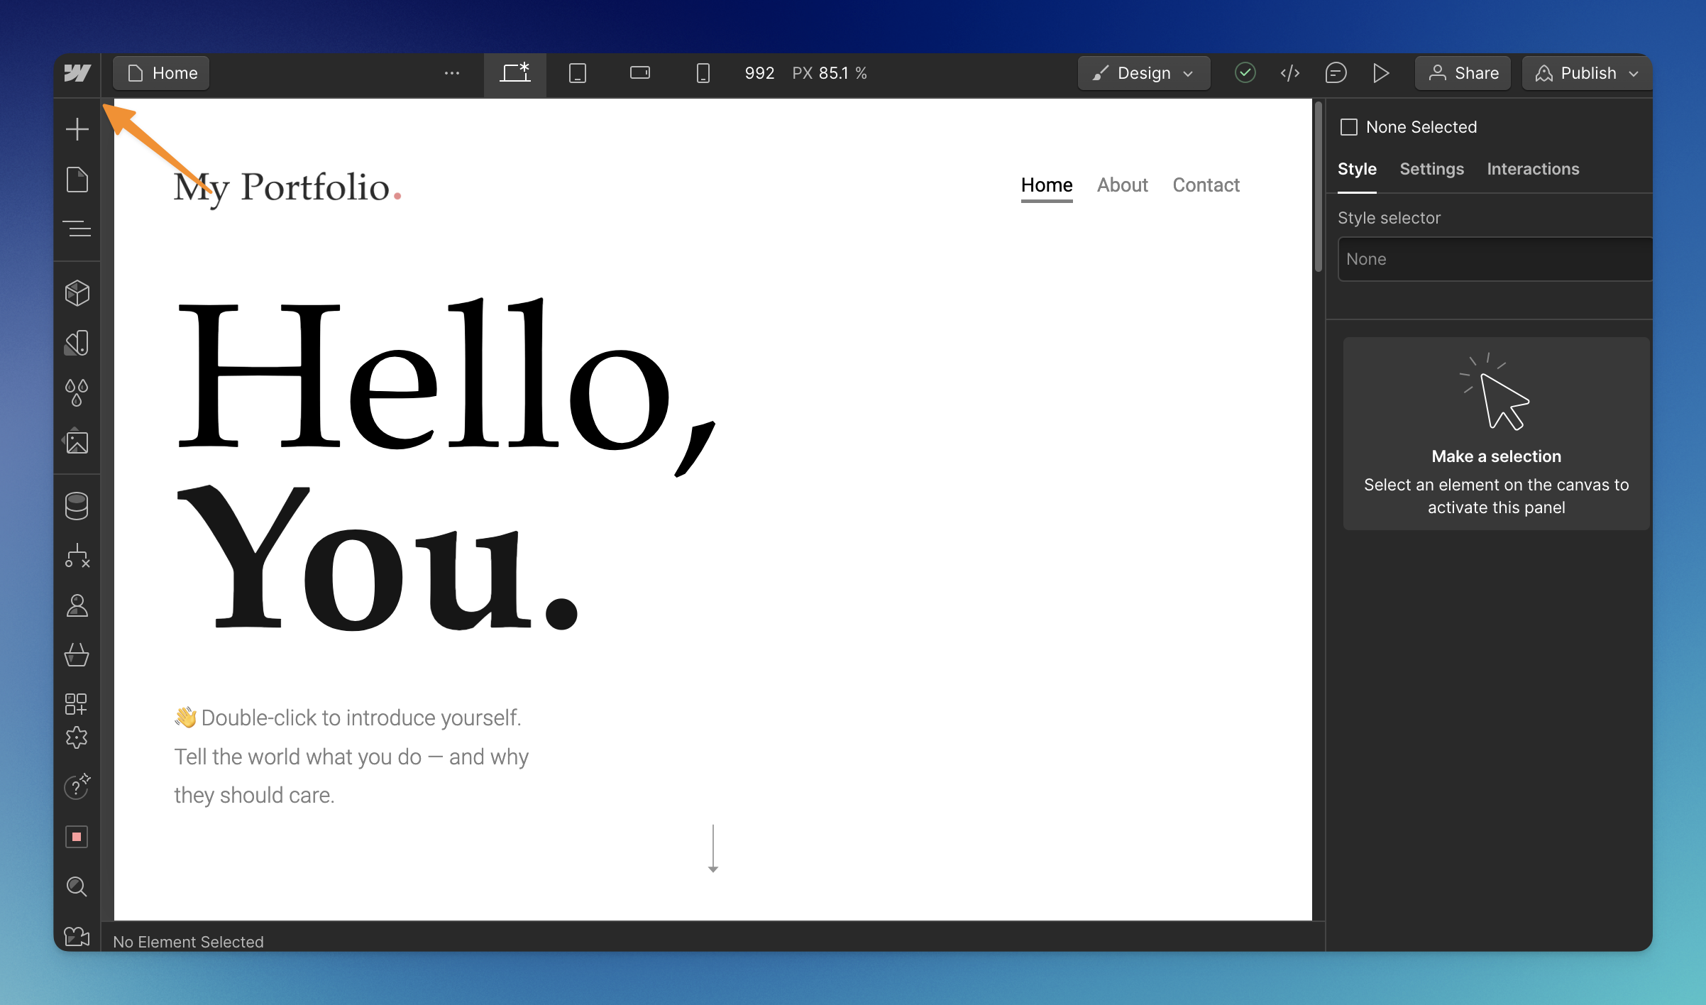The height and width of the screenshot is (1005, 1706).
Task: Open the Assets image panel
Action: [77, 442]
